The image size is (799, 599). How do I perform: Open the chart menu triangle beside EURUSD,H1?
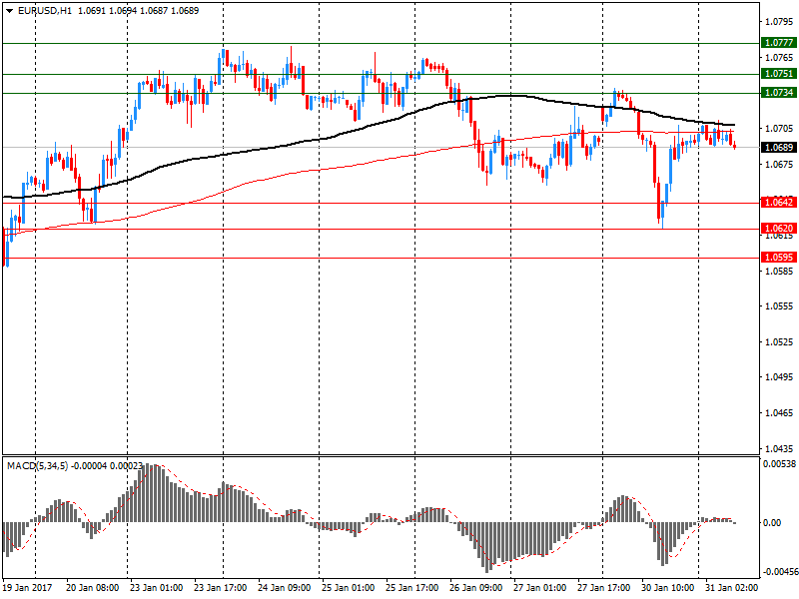(10, 11)
